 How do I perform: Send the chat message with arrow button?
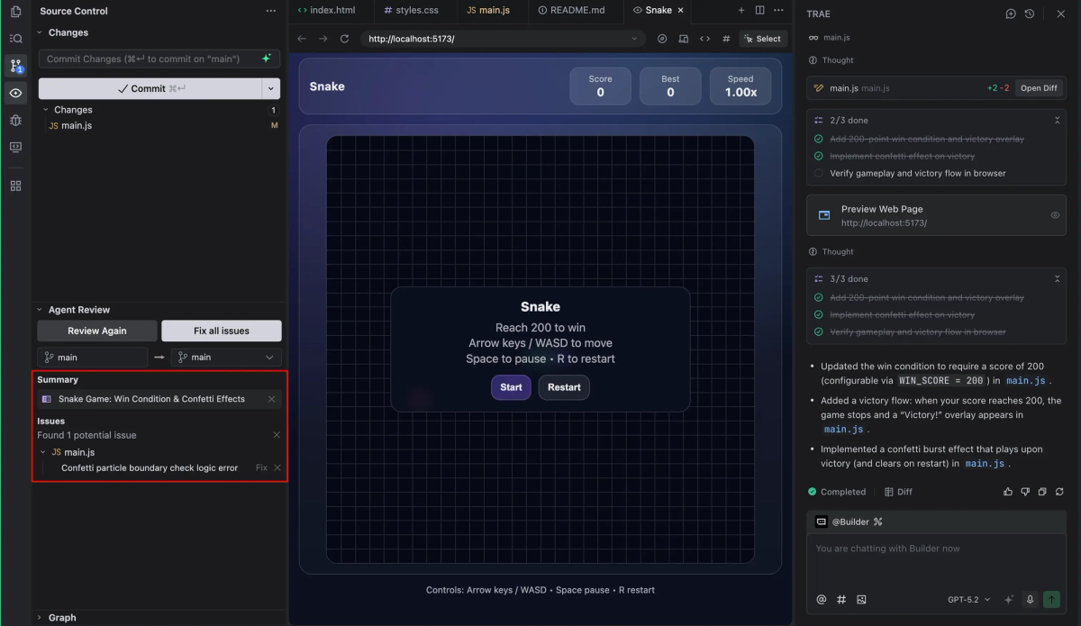pos(1051,599)
